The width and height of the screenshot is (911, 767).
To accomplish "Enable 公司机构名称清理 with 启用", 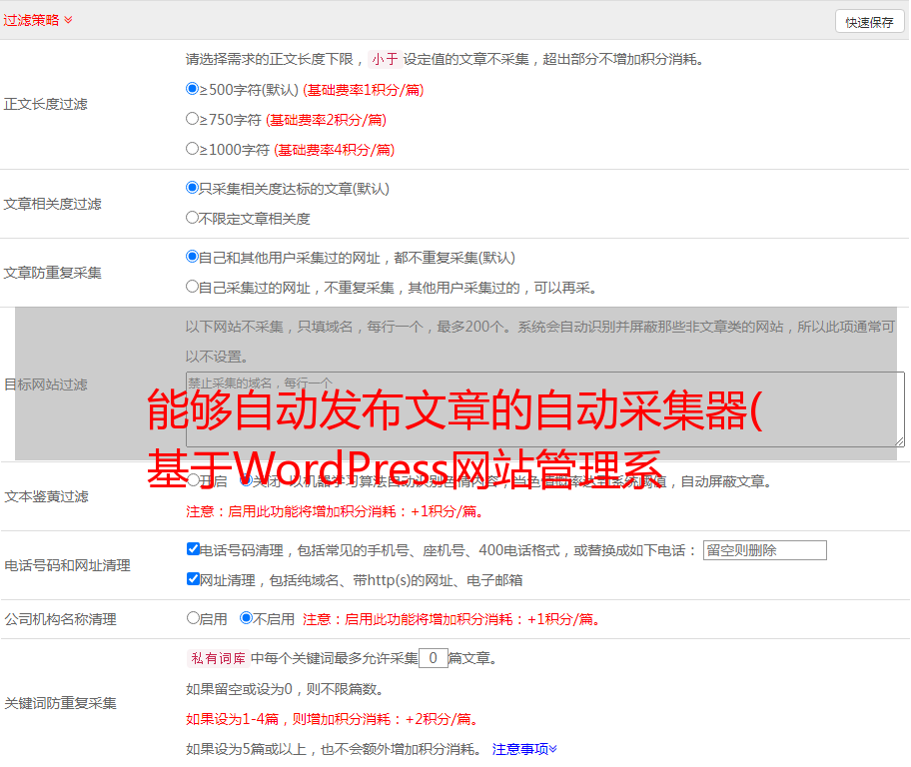I will (193, 618).
